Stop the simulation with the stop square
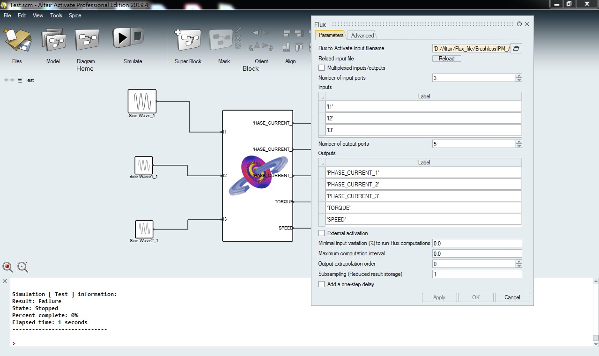The width and height of the screenshot is (599, 356). (137, 37)
